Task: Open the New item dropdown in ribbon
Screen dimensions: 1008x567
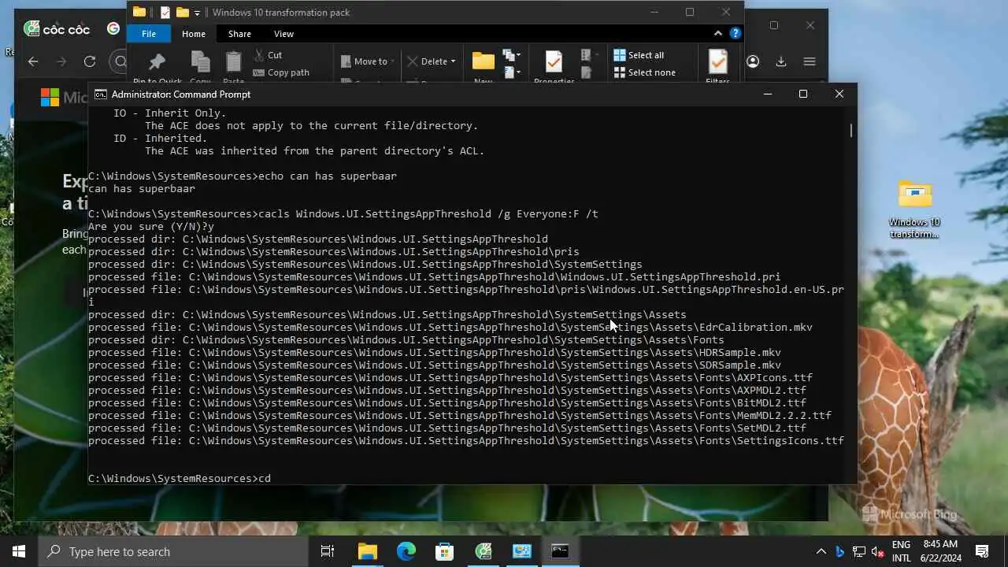Action: point(513,55)
